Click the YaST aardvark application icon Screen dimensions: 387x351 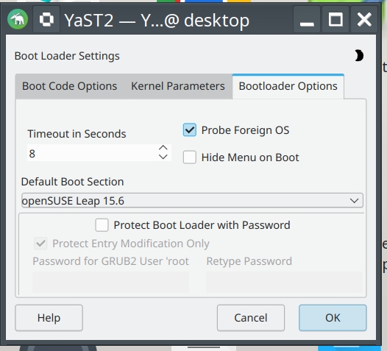[x=18, y=19]
